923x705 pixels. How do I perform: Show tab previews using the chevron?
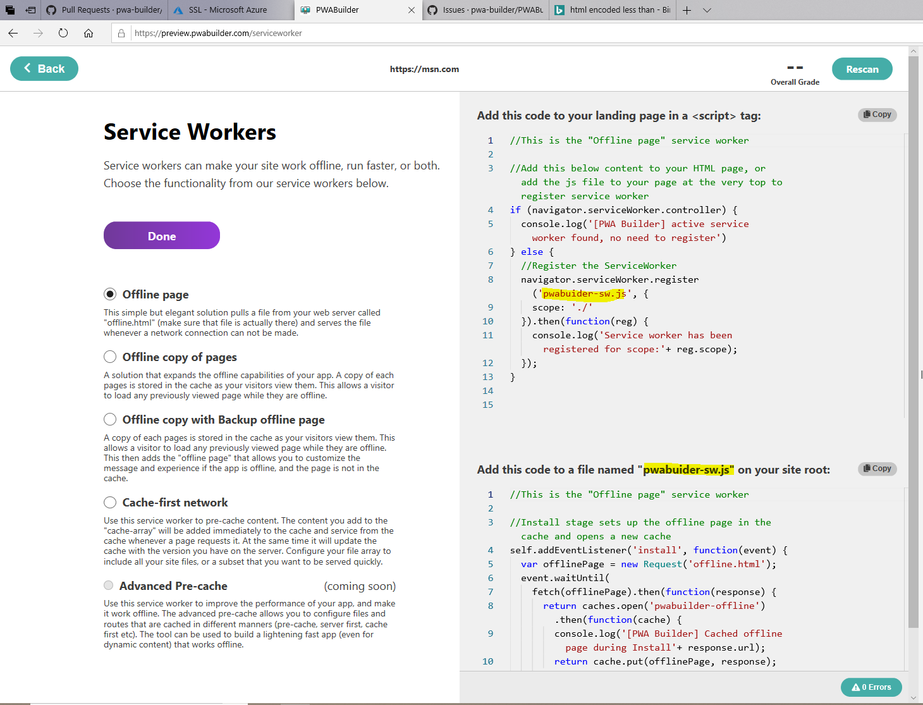pyautogui.click(x=707, y=10)
